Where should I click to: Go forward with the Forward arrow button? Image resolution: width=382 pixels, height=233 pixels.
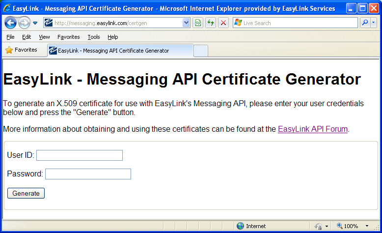click(x=24, y=23)
